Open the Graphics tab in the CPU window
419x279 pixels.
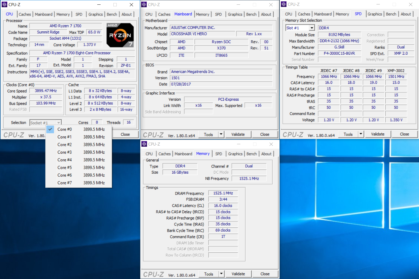[96, 14]
